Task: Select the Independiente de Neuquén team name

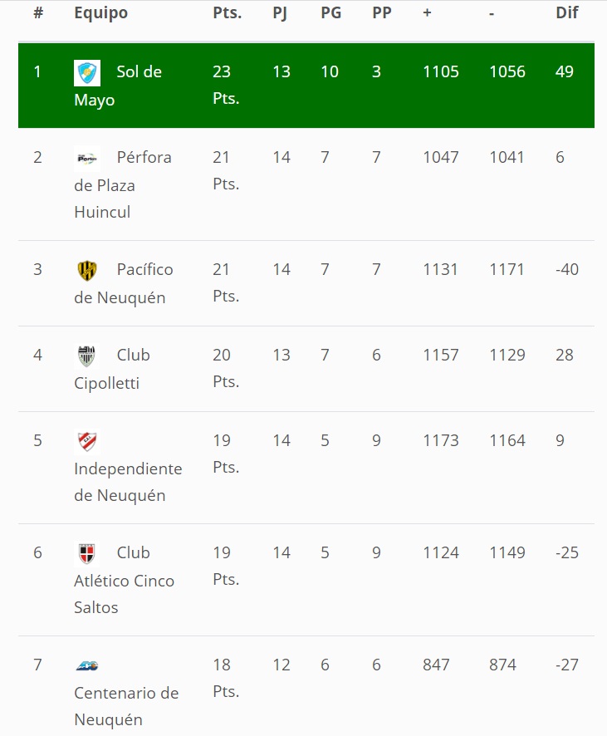Action: (x=128, y=482)
